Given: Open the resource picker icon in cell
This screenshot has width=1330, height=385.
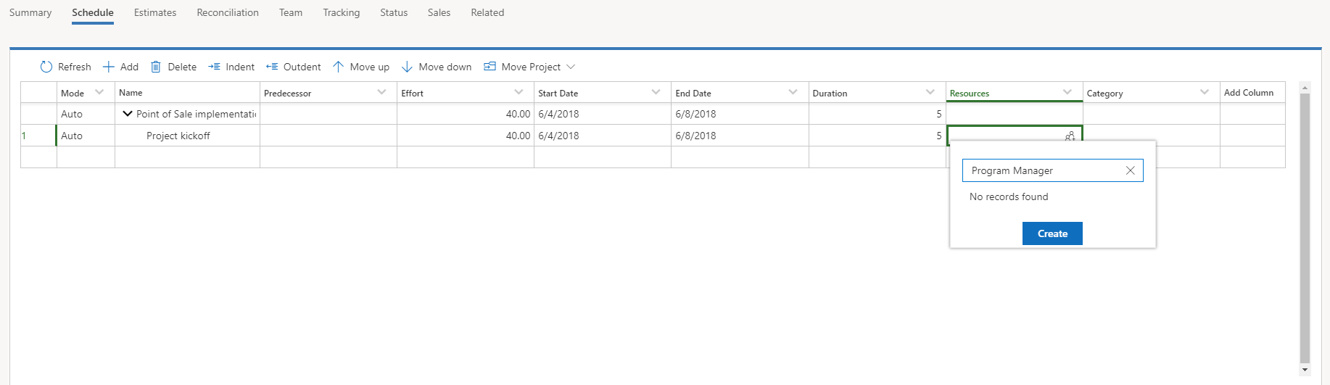Looking at the screenshot, I should tap(1070, 136).
